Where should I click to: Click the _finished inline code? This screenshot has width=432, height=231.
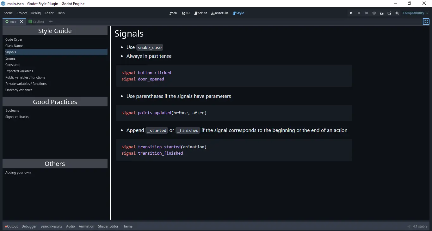[x=188, y=130]
